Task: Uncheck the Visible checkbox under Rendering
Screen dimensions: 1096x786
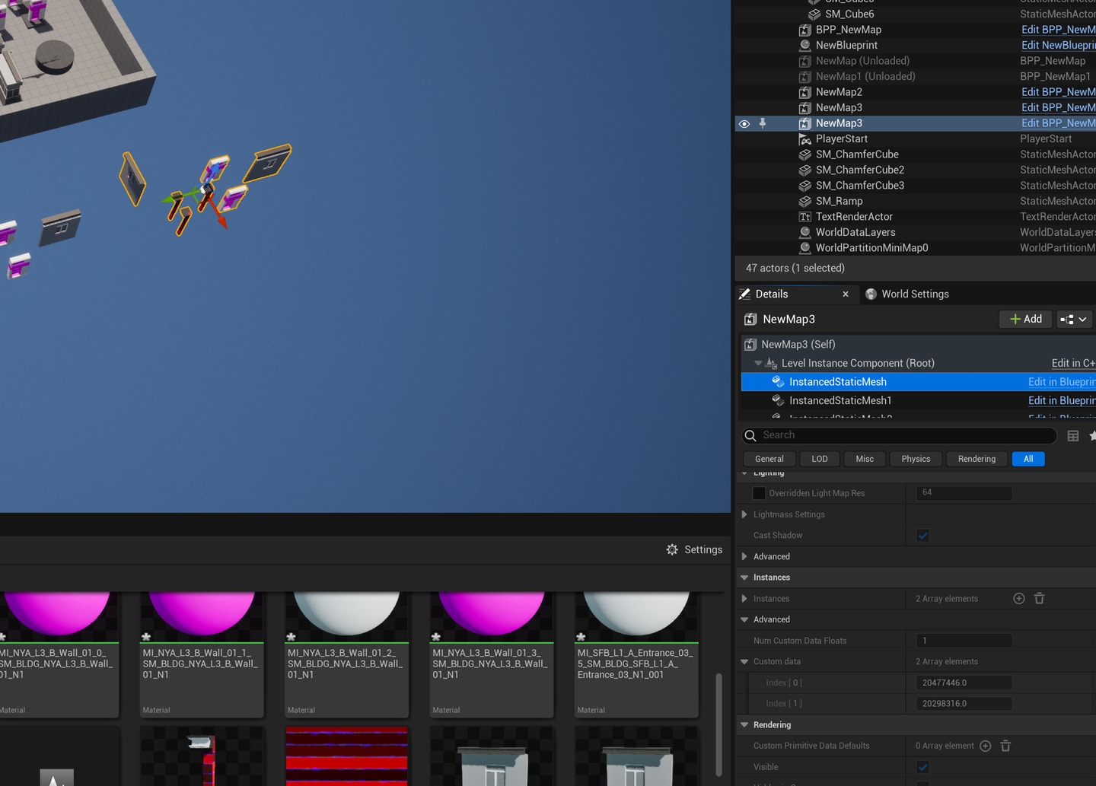Action: pos(922,767)
